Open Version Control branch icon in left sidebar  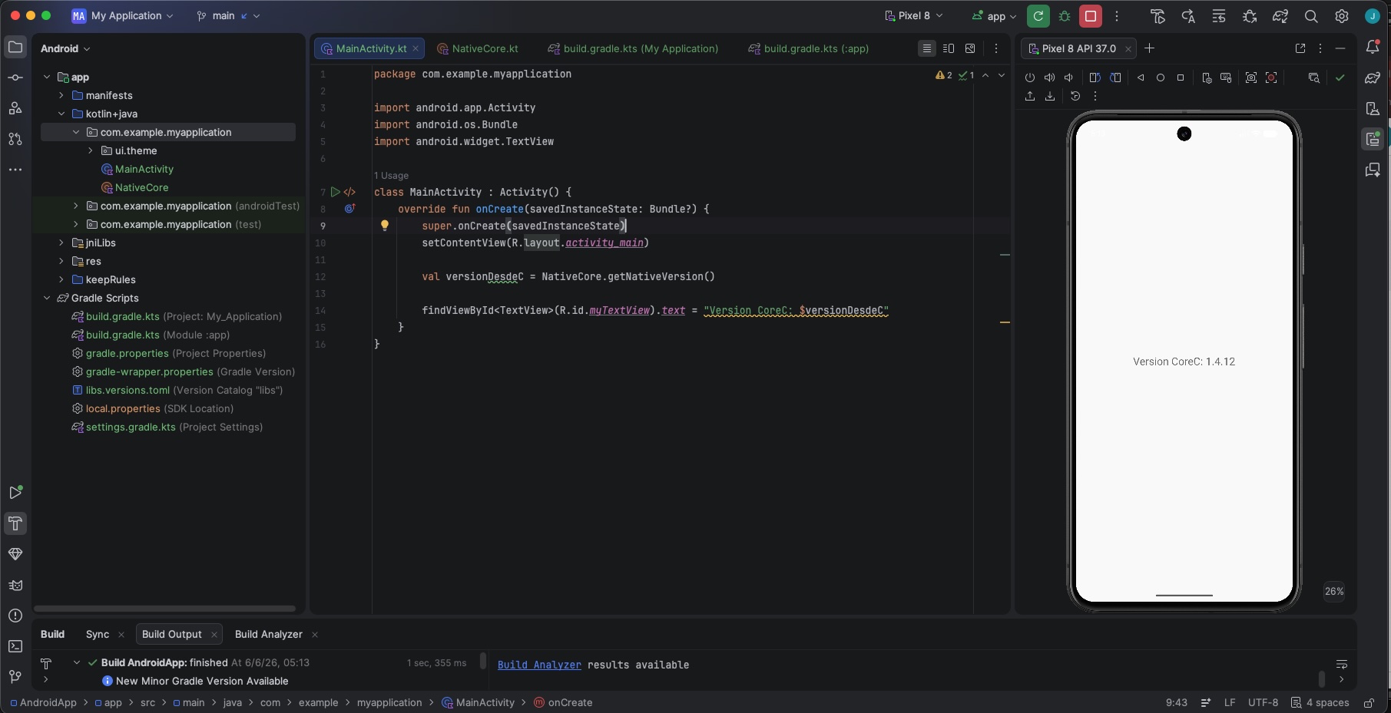point(15,676)
